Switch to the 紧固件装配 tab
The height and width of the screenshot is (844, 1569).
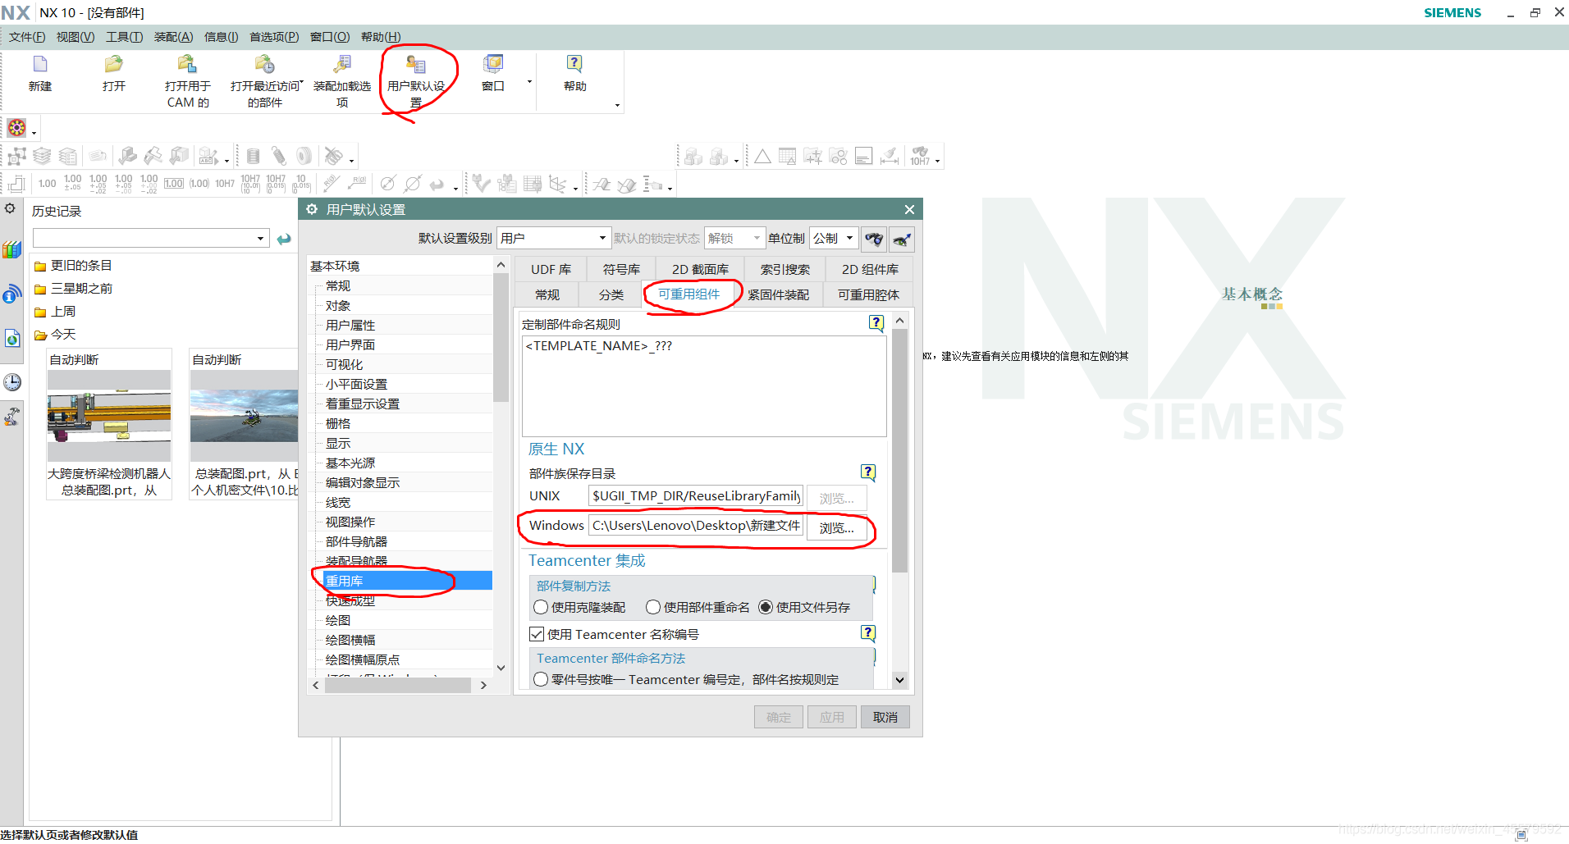778,294
